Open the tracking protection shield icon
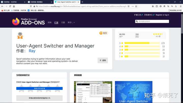This screenshot has width=183, height=103. 31,6
